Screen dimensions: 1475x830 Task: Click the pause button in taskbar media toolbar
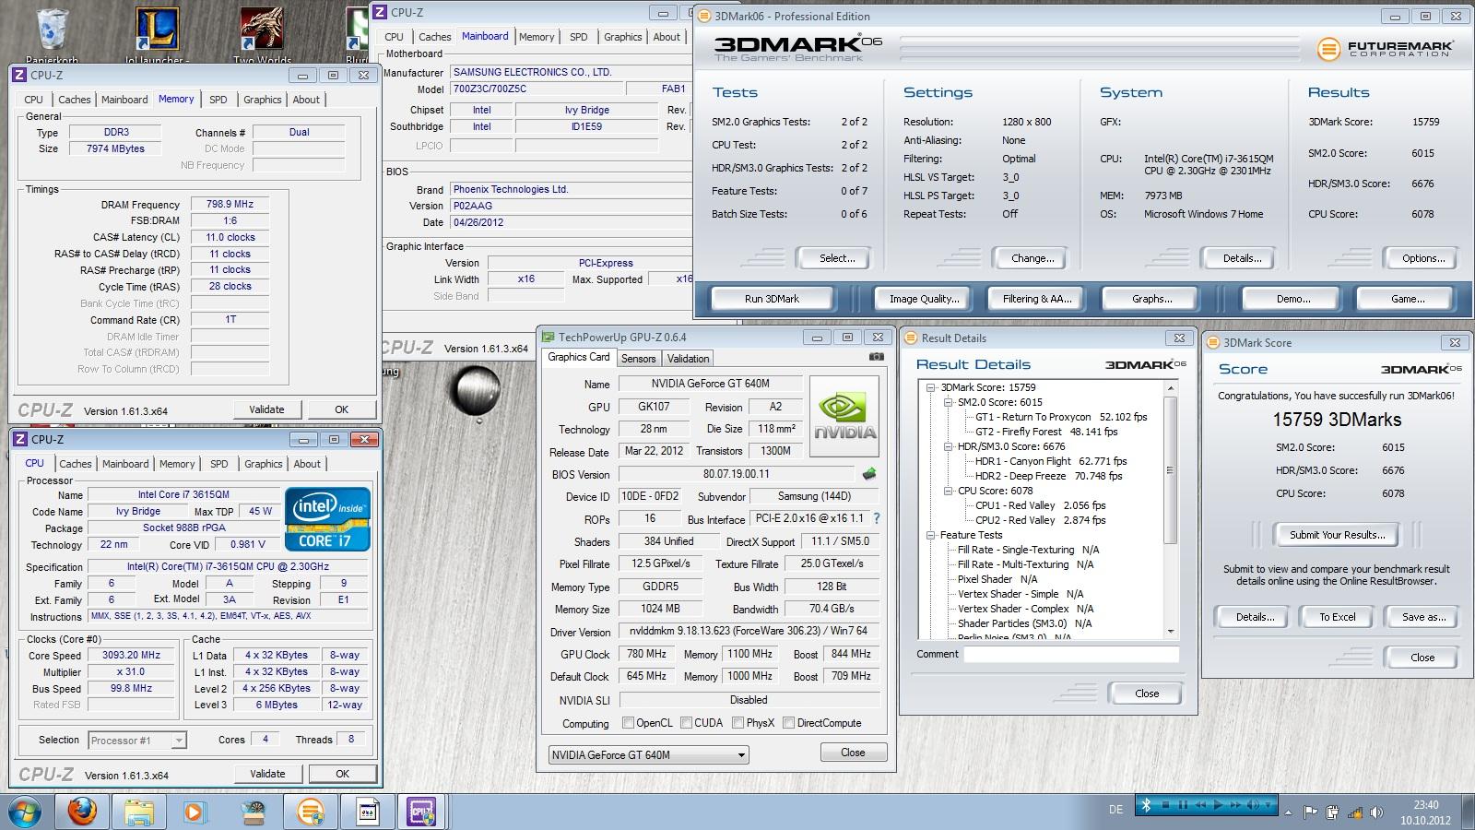(x=1183, y=805)
